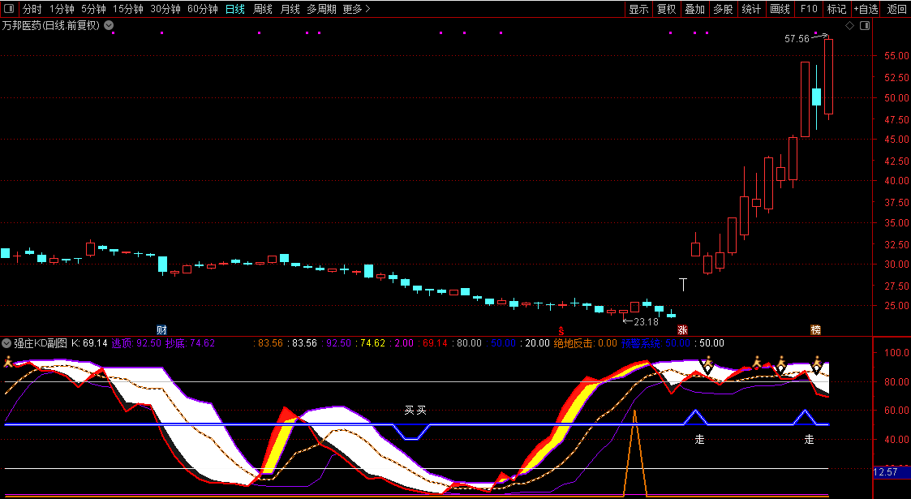Toggle the left sidebar panel icon
Image resolution: width=911 pixels, height=499 pixels.
9,9
